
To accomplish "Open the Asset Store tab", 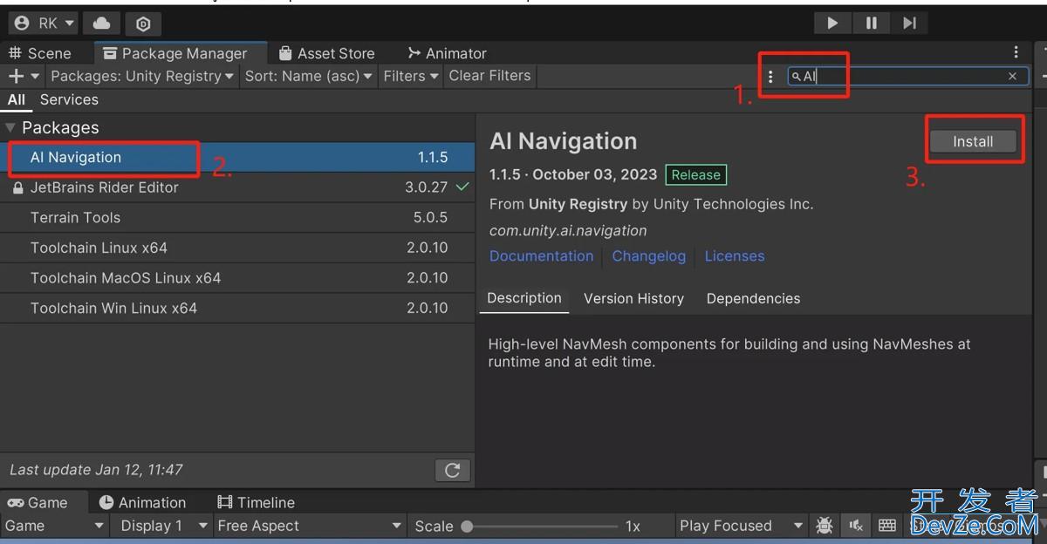I will (327, 53).
